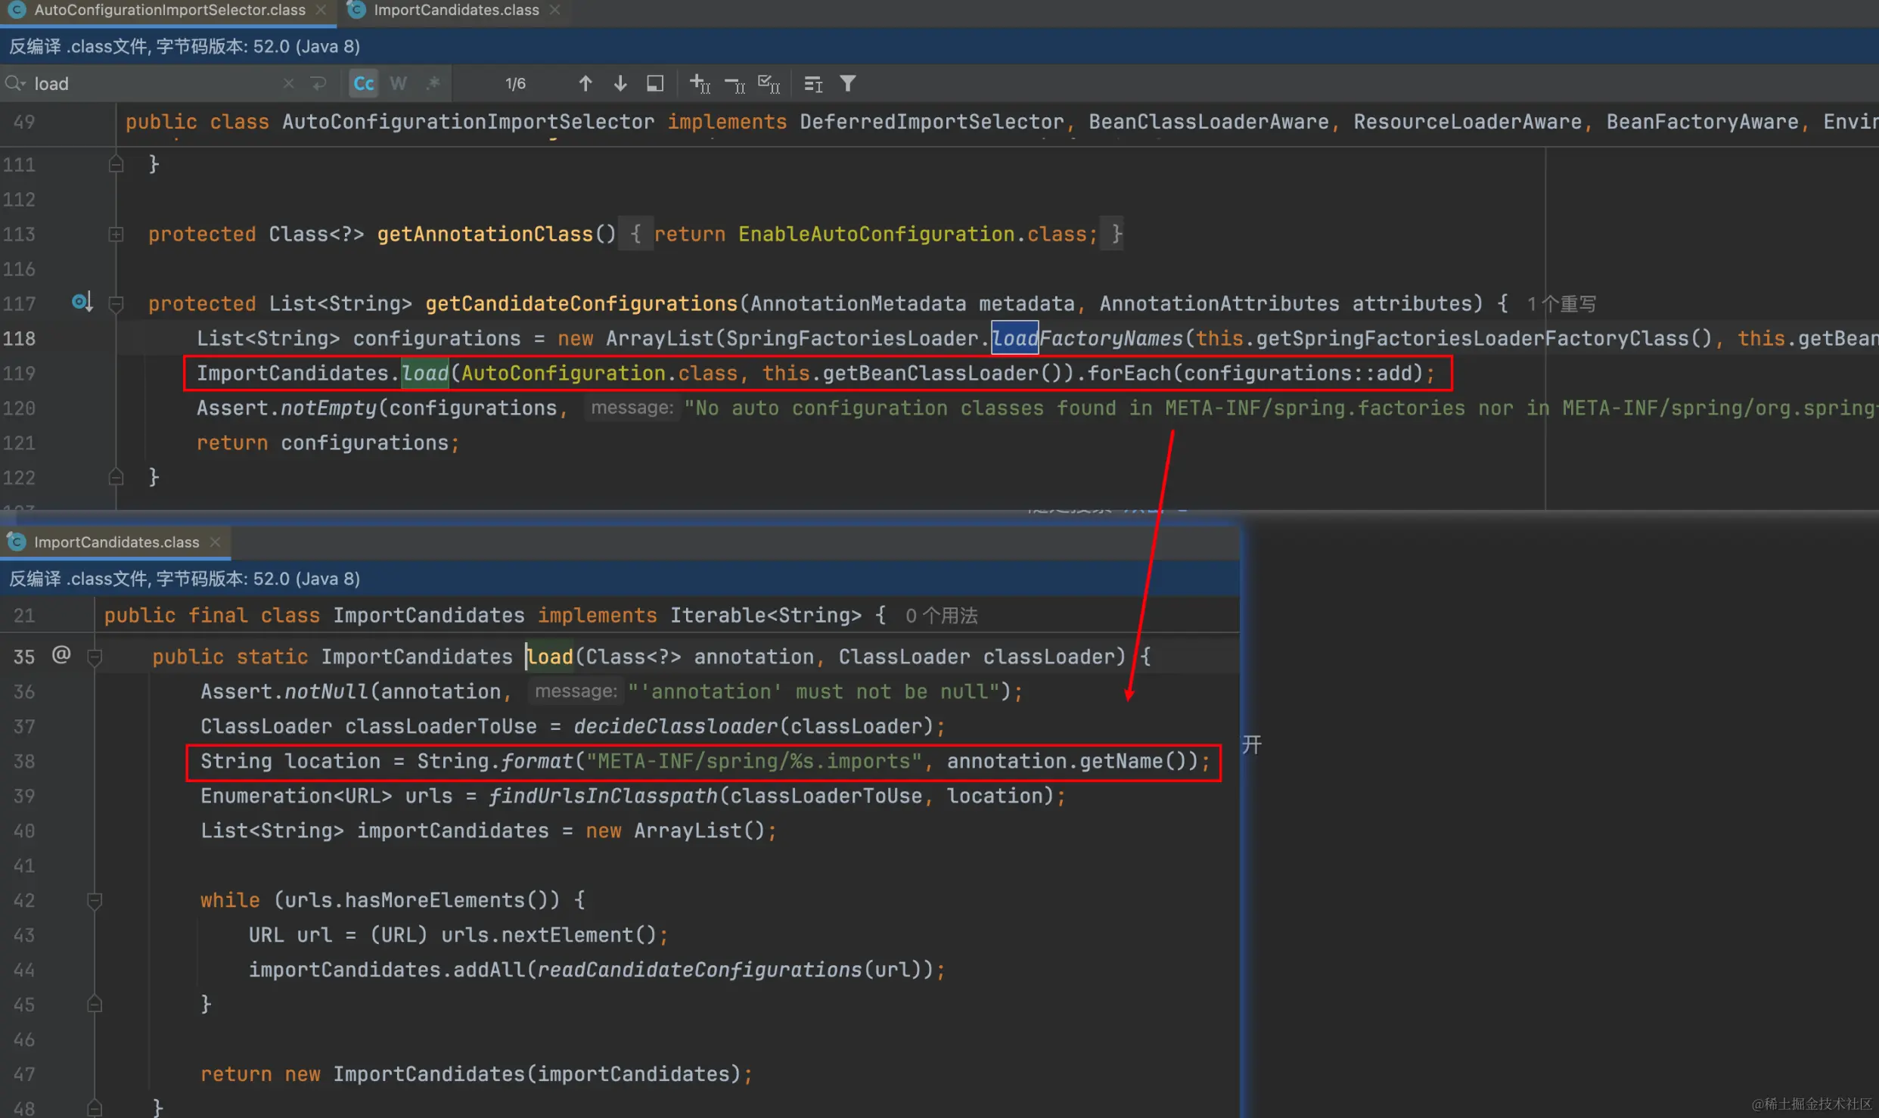Close the lower ImportCandidates.class tab
Image resolution: width=1879 pixels, height=1118 pixels.
pos(216,542)
